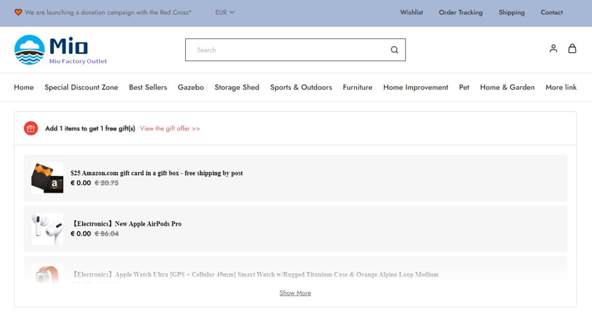
Task: Open Home & Garden category
Action: (x=507, y=87)
